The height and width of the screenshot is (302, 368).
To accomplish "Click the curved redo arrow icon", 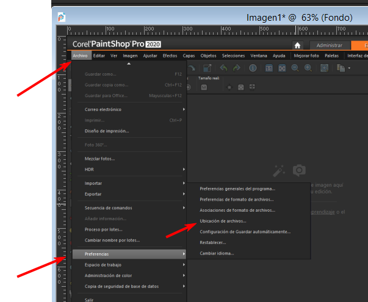I will (192, 68).
